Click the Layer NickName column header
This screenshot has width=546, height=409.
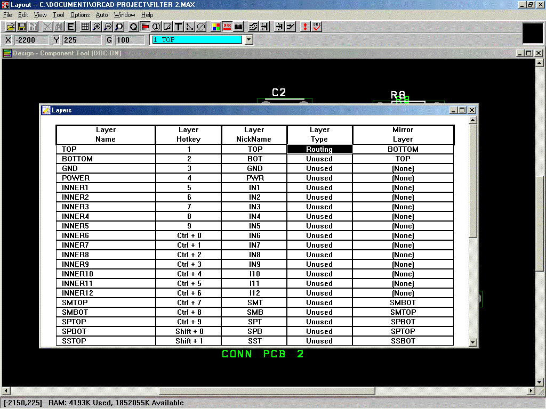coord(254,135)
